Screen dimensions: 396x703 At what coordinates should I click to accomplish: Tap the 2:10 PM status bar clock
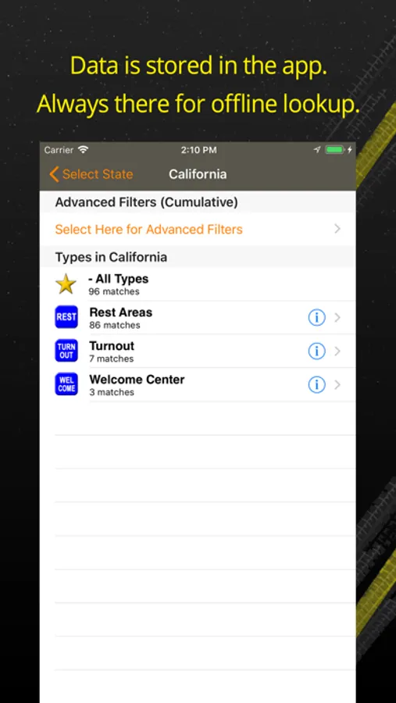point(198,150)
